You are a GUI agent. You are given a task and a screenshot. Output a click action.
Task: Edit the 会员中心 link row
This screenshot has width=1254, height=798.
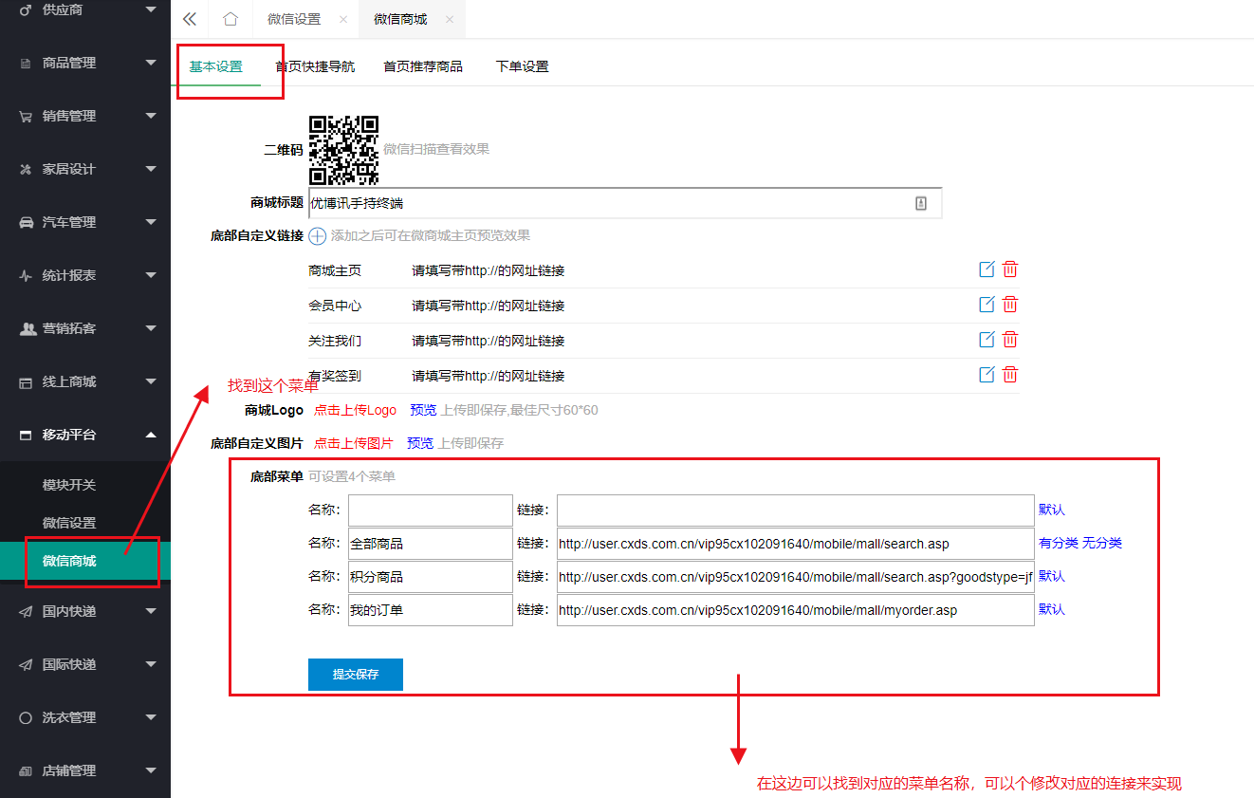tap(987, 305)
